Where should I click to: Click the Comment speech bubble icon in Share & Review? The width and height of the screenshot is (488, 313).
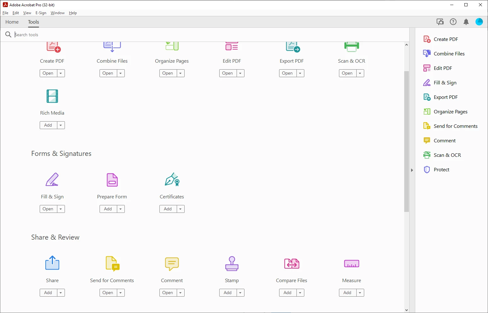(172, 264)
